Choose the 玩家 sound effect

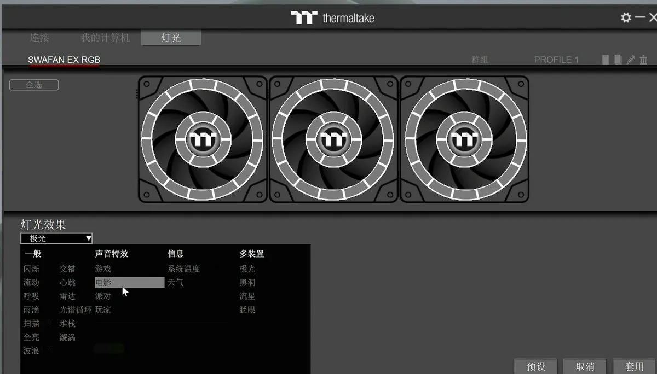coord(103,310)
